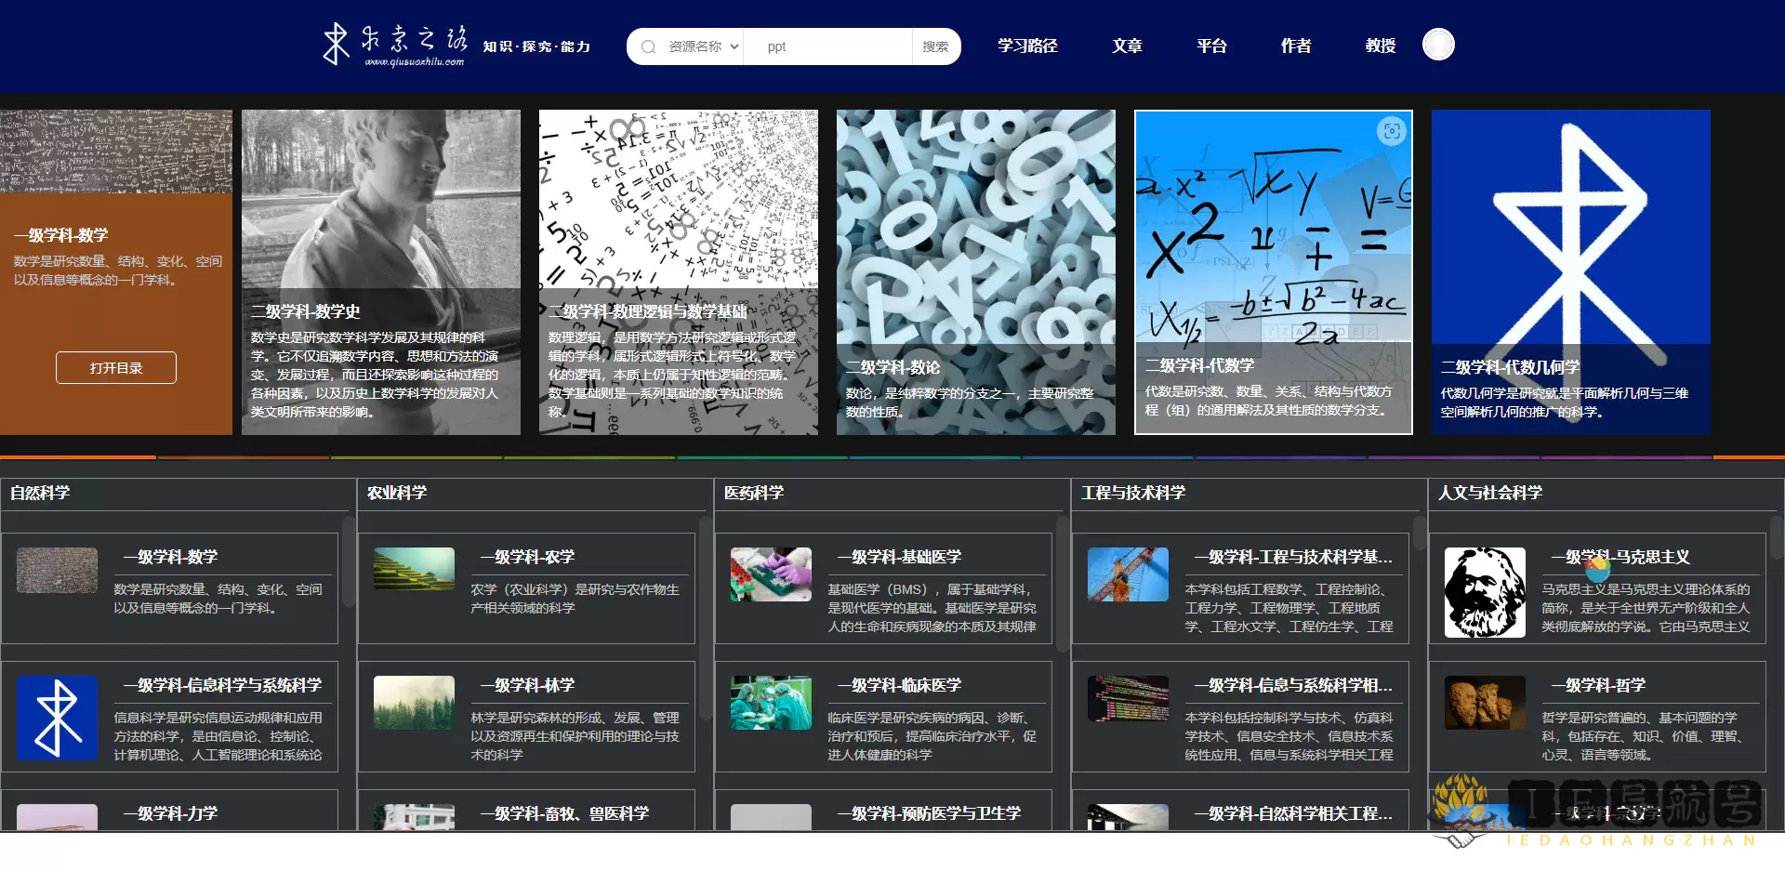Click the magnifier icon inside the search bar
The image size is (1785, 871).
[x=648, y=46]
